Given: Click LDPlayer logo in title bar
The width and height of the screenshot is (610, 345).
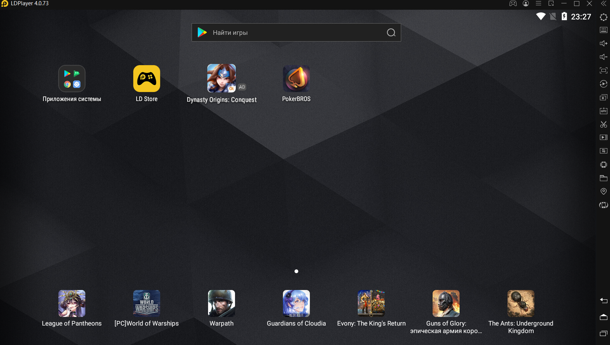Looking at the screenshot, I should tap(4, 3).
